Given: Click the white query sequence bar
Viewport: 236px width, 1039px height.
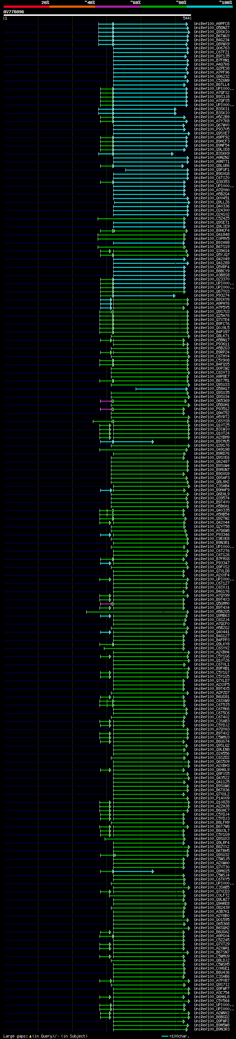Looking at the screenshot, I should pyautogui.click(x=97, y=15).
